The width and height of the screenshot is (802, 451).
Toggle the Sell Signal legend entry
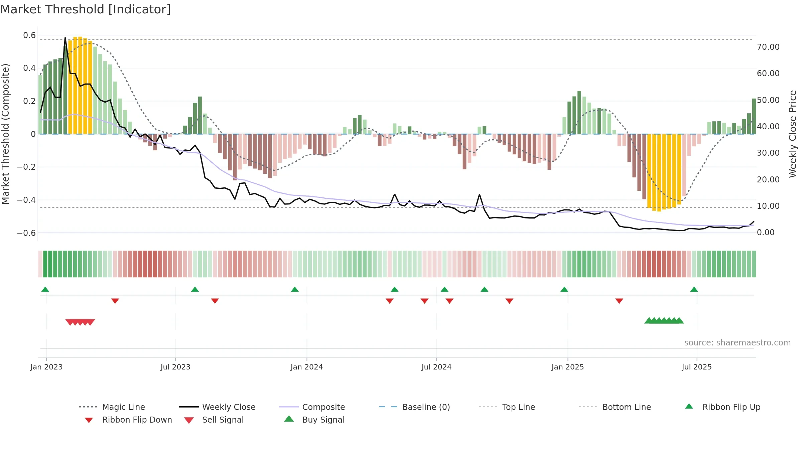click(x=214, y=420)
